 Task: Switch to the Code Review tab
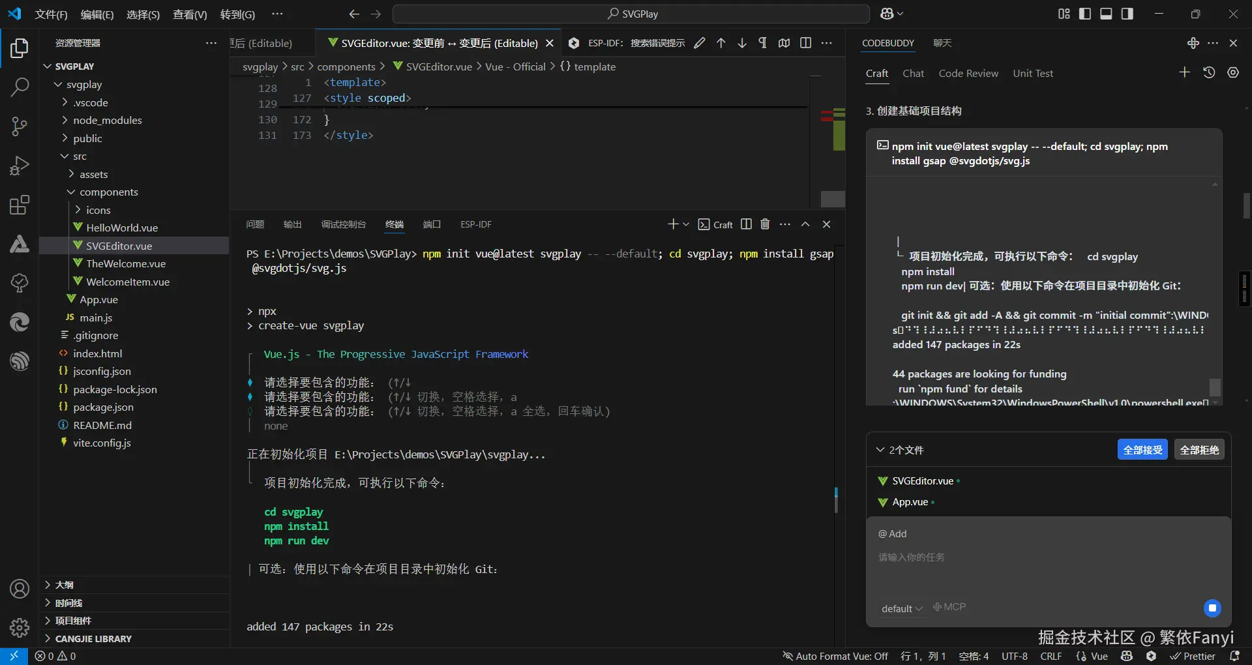coord(968,74)
